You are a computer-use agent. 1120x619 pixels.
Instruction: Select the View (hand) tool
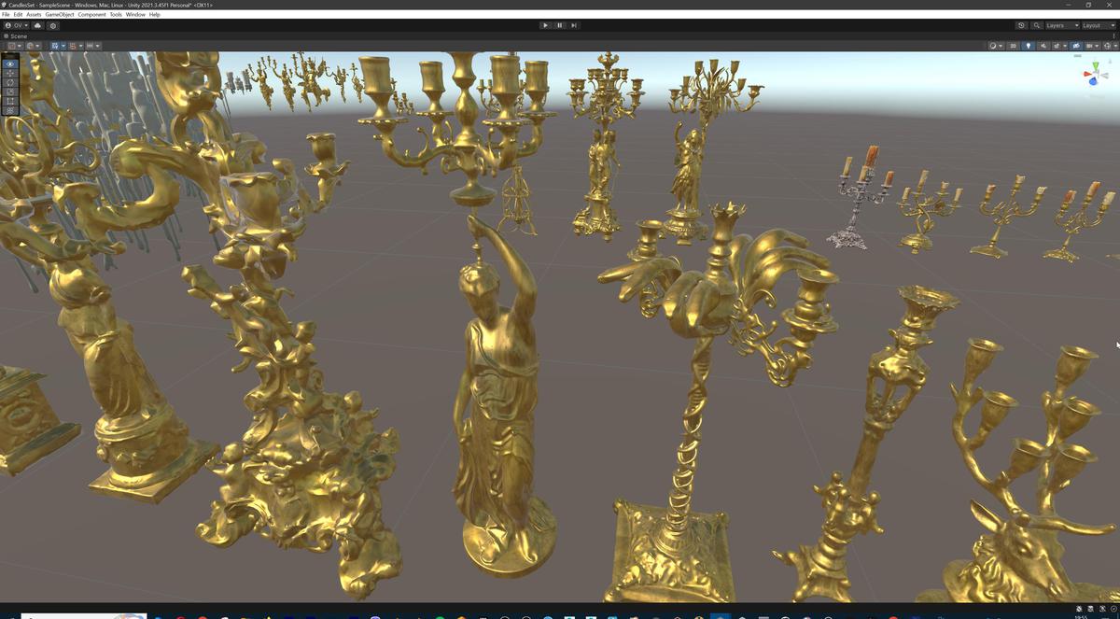click(x=8, y=63)
